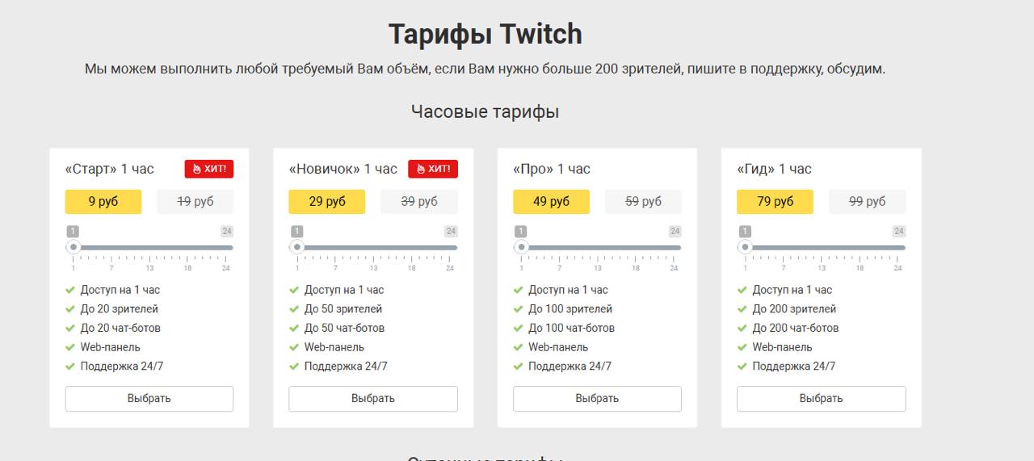Click the ХИТ! badge on «Старт» plan
Viewport: 1034px width, 461px height.
[209, 169]
